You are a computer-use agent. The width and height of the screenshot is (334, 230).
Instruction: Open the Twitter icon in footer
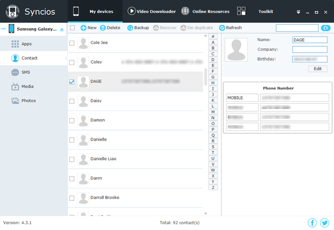(x=324, y=223)
